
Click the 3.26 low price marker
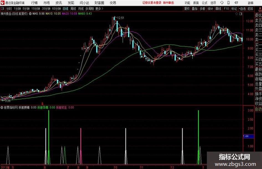(x=8, y=101)
